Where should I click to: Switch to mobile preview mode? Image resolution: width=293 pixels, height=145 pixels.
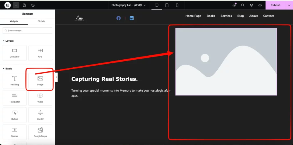177,5
